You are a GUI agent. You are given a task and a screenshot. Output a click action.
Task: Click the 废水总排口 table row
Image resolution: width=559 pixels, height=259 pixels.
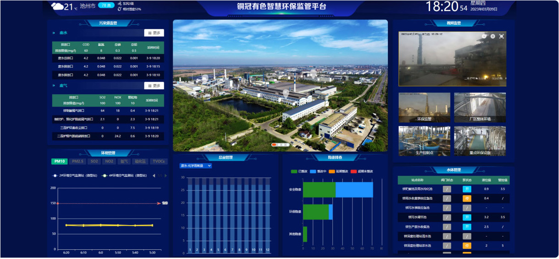point(108,58)
